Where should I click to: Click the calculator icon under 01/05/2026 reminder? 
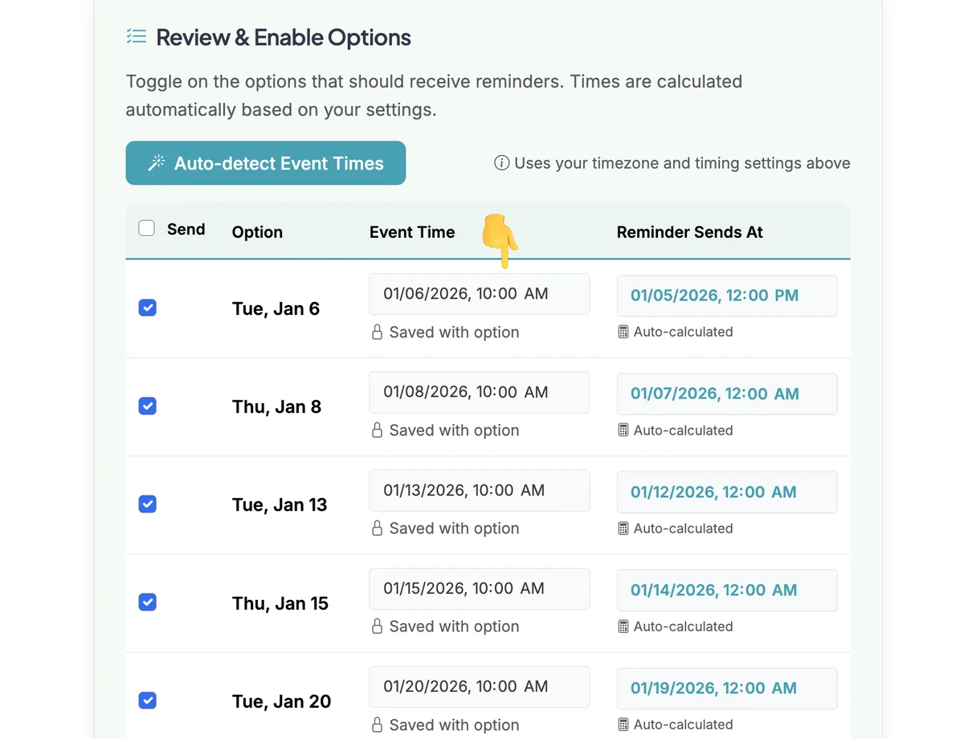(623, 332)
